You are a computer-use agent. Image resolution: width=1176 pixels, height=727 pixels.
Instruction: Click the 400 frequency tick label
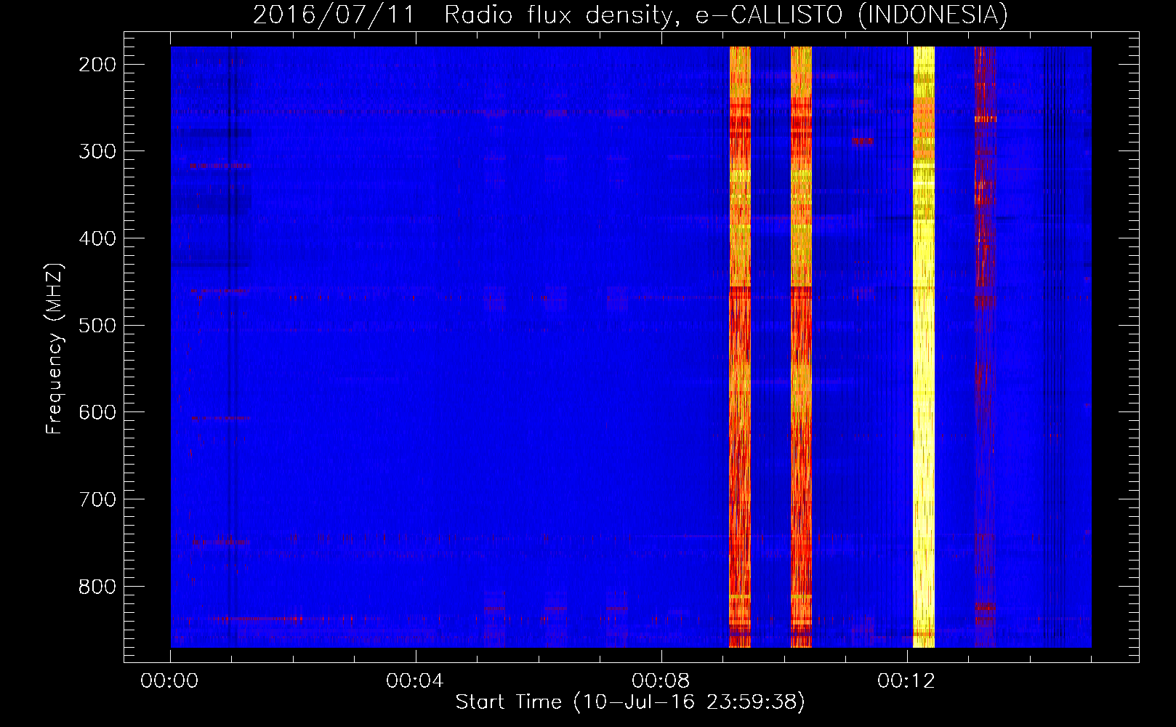(97, 238)
